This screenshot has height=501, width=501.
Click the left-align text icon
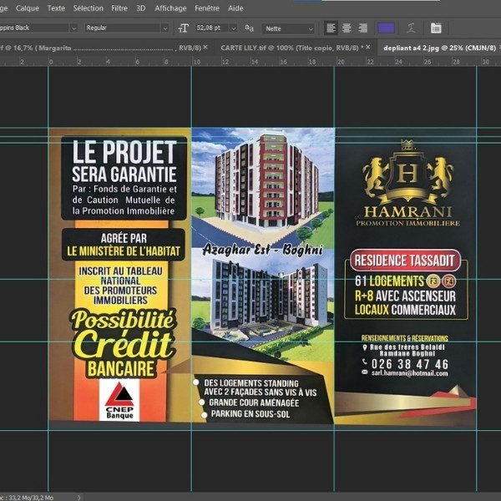coord(331,28)
